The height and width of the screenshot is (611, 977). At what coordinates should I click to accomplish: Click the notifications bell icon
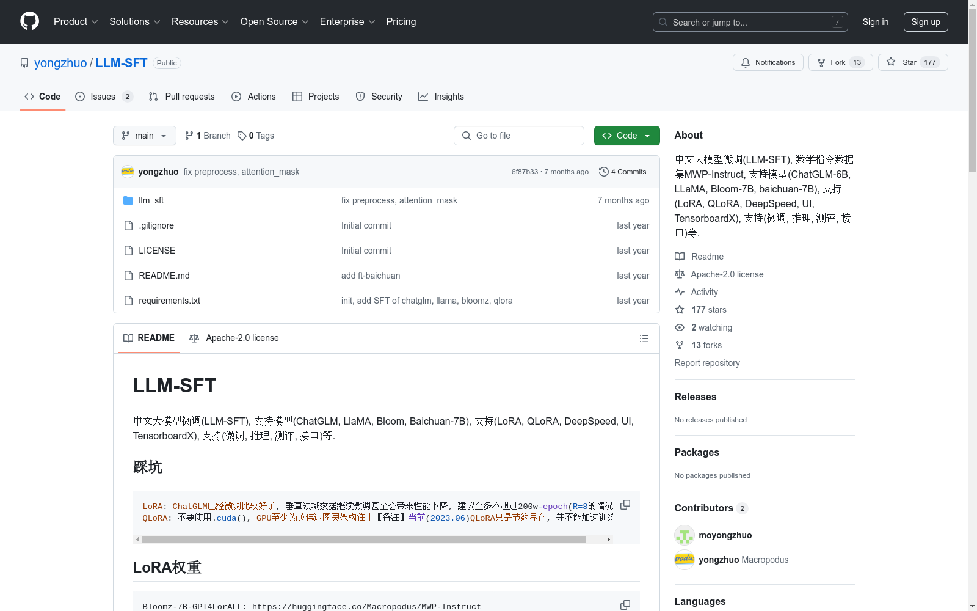tap(746, 62)
